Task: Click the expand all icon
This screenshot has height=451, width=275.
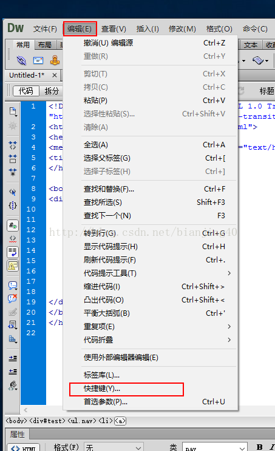Action: point(13,172)
